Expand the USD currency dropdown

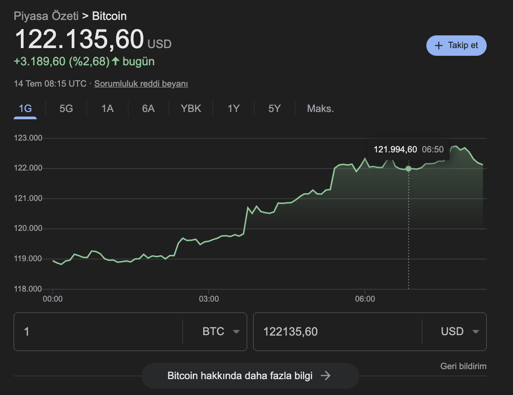coord(459,332)
